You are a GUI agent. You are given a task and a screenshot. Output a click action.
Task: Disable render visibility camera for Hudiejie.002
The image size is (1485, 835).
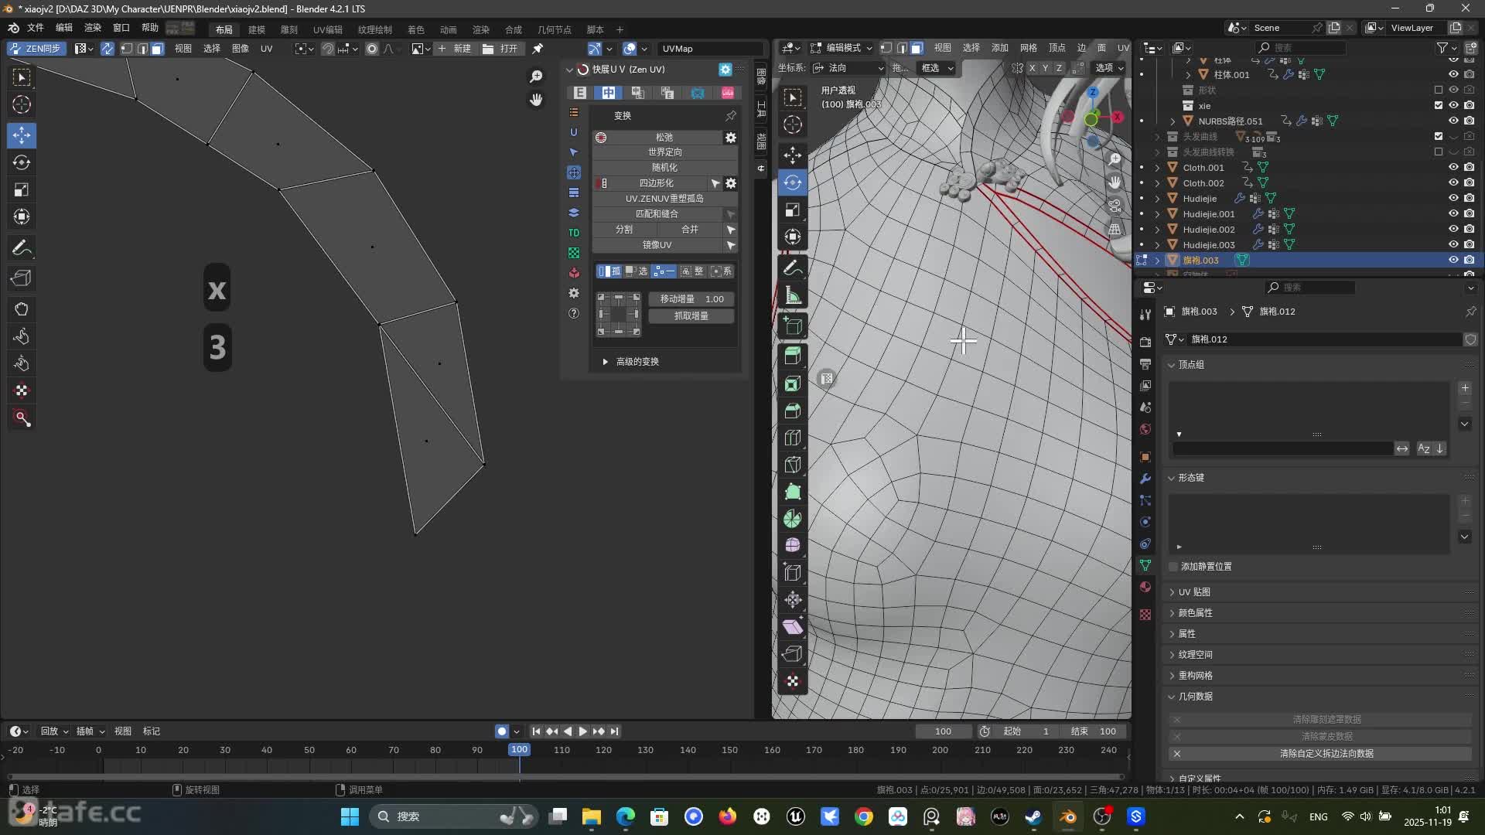coord(1468,229)
